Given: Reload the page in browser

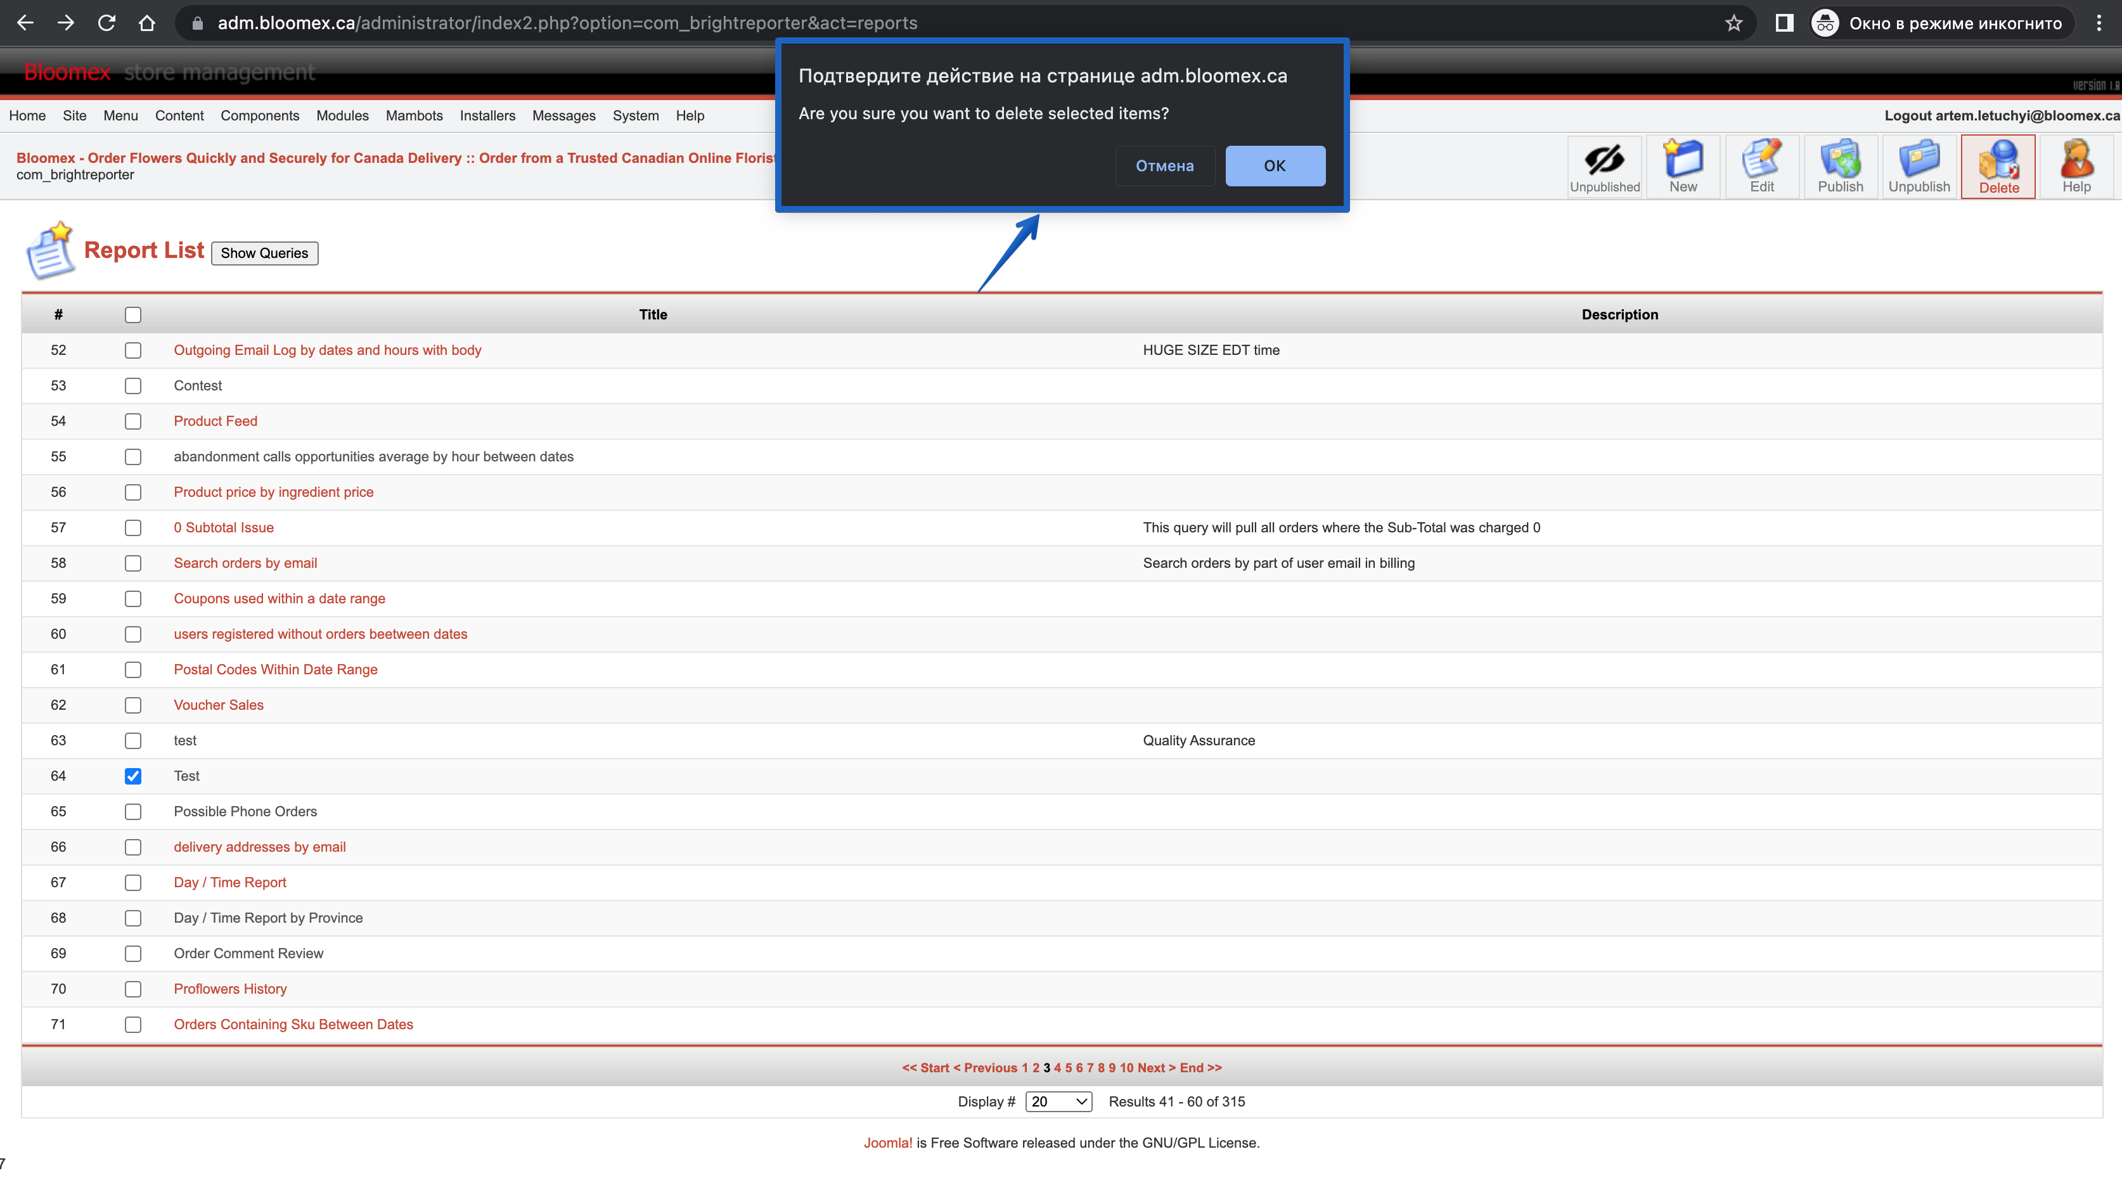Looking at the screenshot, I should click(106, 23).
